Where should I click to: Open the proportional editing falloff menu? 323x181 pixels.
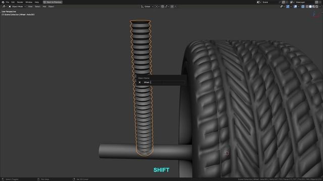(176, 7)
